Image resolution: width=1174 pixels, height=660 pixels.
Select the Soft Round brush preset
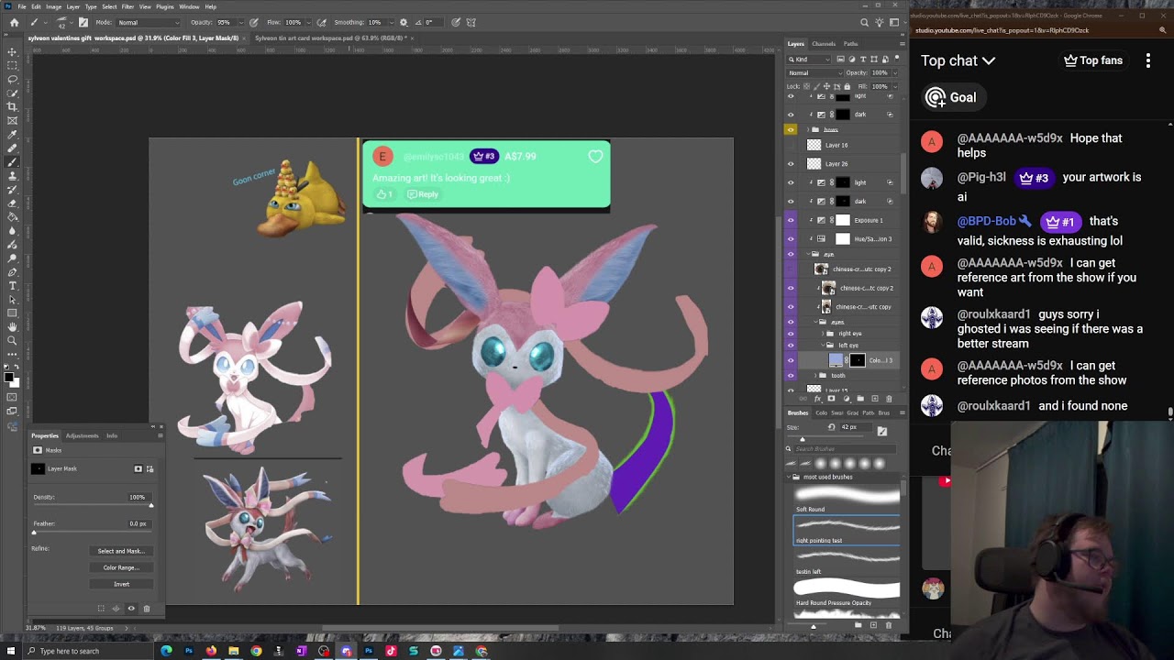coord(847,500)
